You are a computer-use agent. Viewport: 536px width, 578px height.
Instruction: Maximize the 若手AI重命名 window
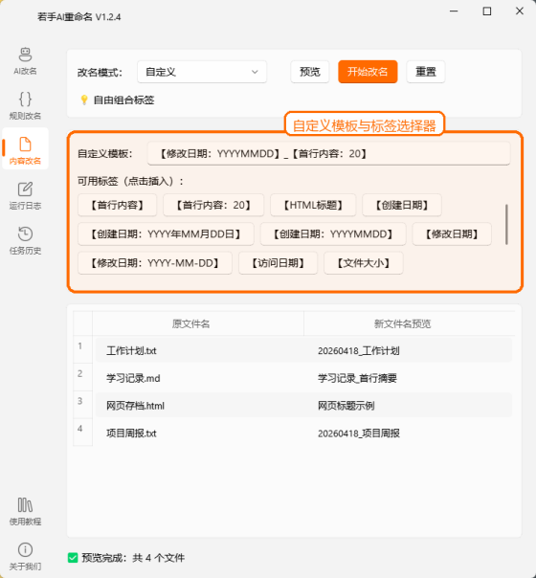coord(486,11)
